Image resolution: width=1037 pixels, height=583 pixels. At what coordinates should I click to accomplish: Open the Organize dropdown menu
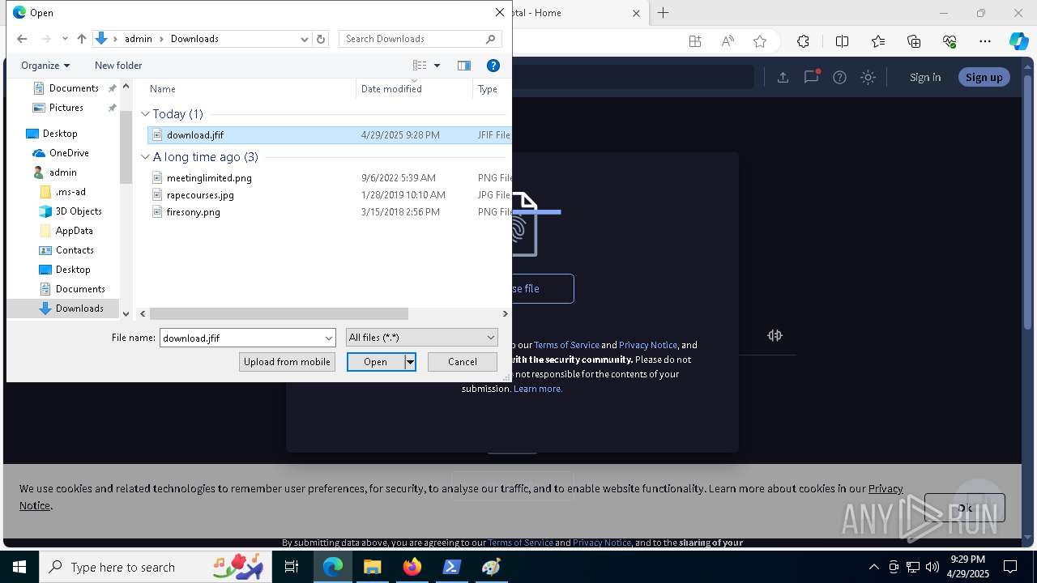point(45,66)
